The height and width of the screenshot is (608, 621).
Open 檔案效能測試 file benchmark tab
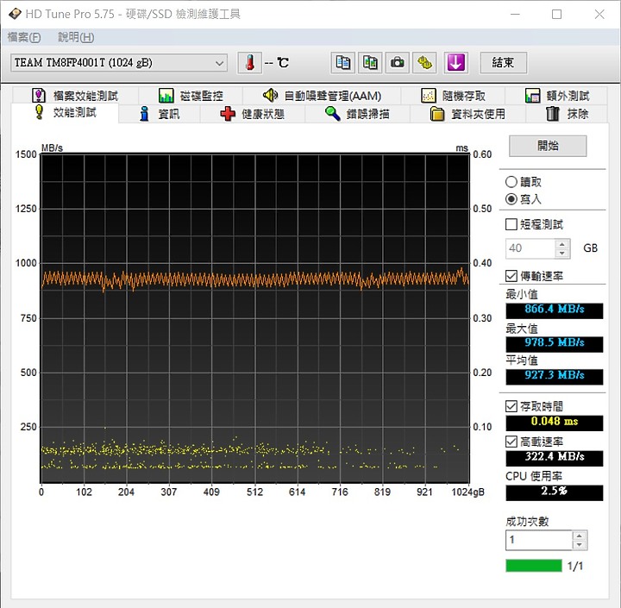tap(75, 96)
